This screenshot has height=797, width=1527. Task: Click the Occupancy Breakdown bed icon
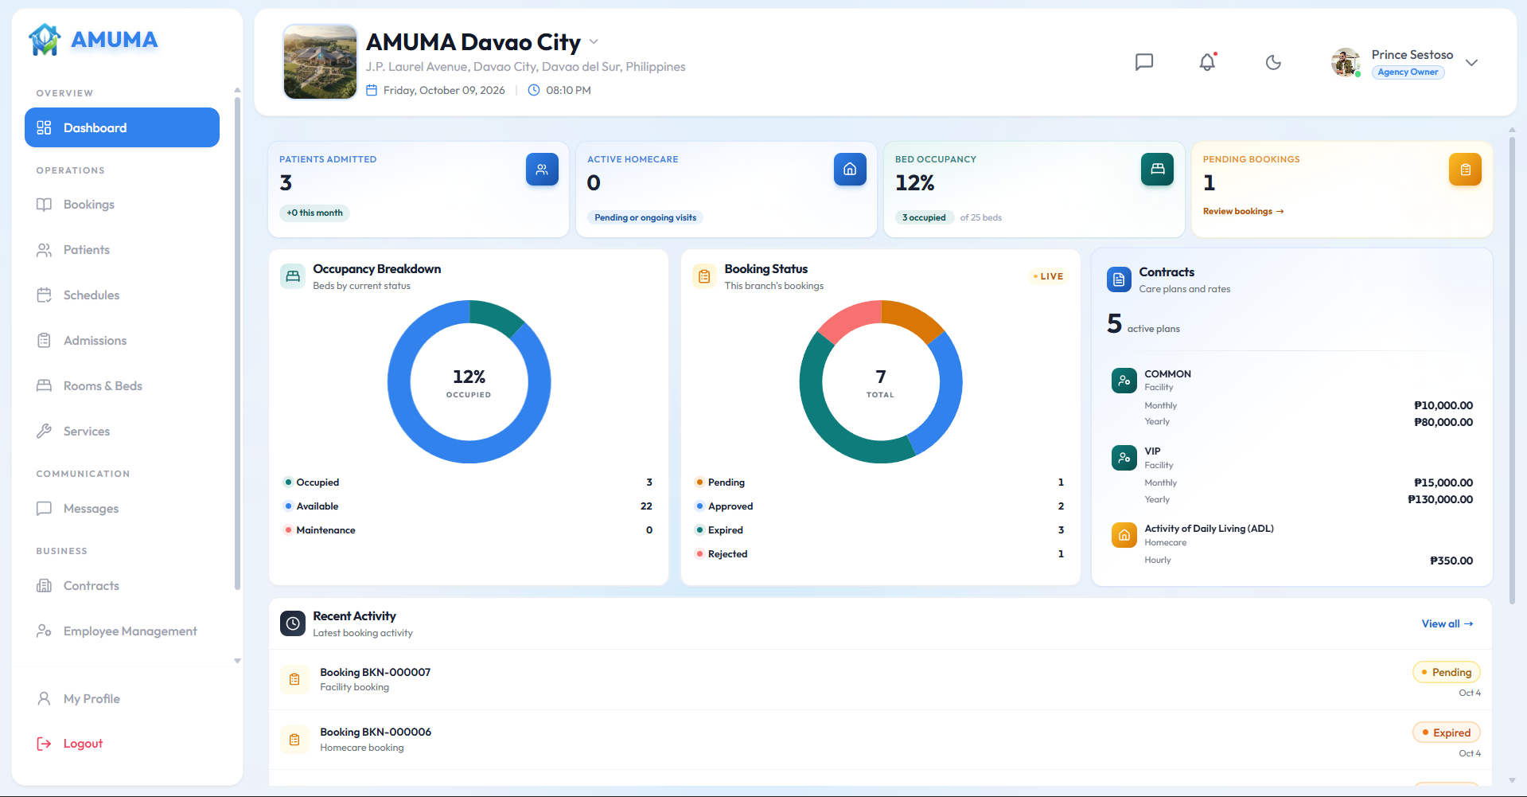click(x=293, y=276)
